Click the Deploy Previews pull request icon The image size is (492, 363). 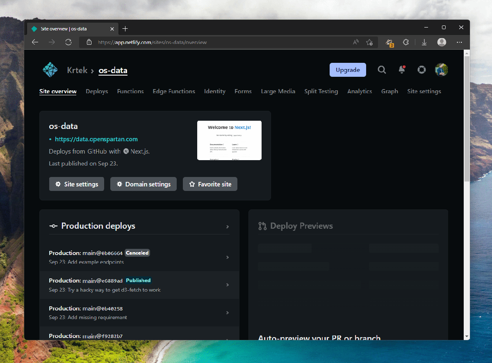click(262, 226)
